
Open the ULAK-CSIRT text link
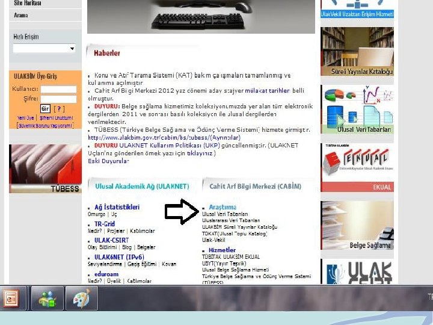111,240
